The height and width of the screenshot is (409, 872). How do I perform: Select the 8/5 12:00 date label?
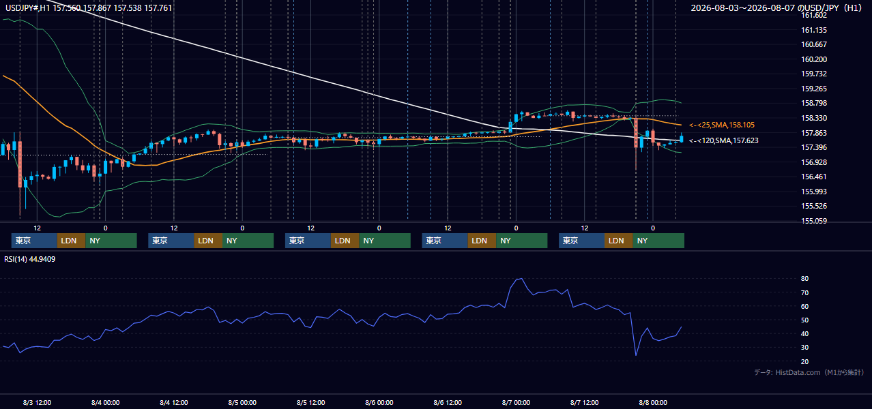pos(310,402)
